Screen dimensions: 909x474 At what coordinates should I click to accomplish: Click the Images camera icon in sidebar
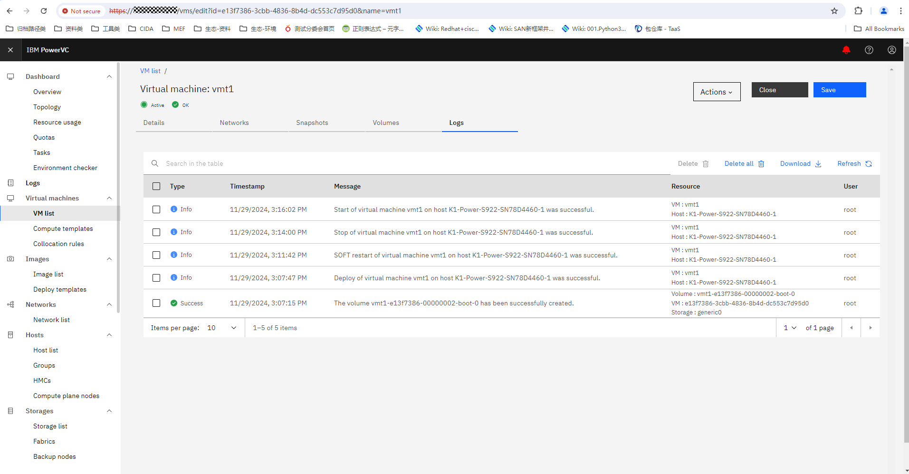(10, 259)
